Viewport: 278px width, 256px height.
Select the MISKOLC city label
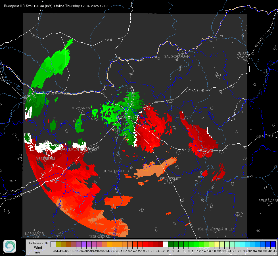[246, 53]
